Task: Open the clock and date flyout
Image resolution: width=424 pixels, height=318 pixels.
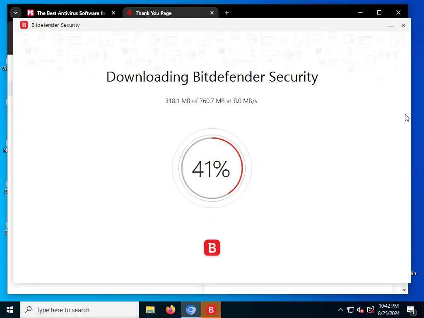Action: [388, 310]
